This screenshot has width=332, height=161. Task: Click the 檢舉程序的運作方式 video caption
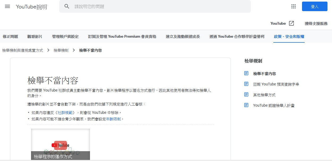pyautogui.click(x=53, y=156)
